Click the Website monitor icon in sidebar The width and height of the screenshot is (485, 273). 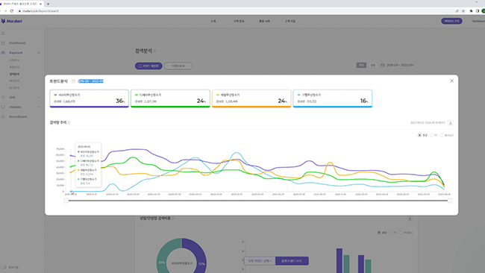click(3, 107)
